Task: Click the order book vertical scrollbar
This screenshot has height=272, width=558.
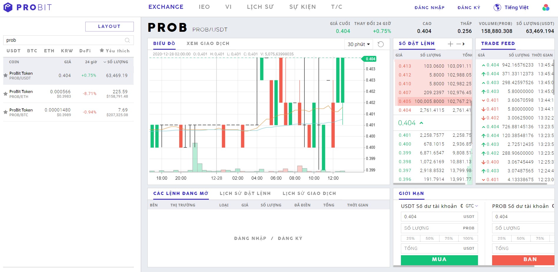Action: pos(471,122)
